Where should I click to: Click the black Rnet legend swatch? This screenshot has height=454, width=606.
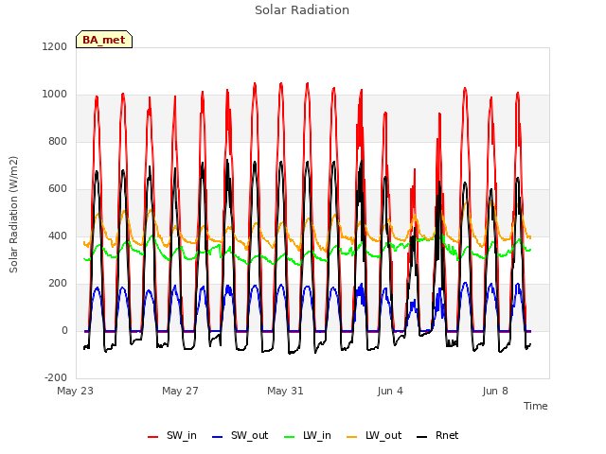[422, 437]
